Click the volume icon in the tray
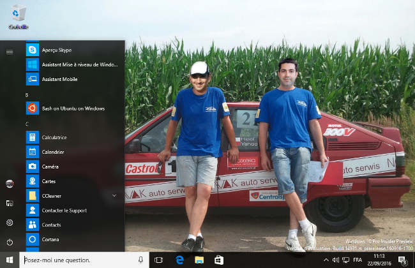 click(x=335, y=260)
